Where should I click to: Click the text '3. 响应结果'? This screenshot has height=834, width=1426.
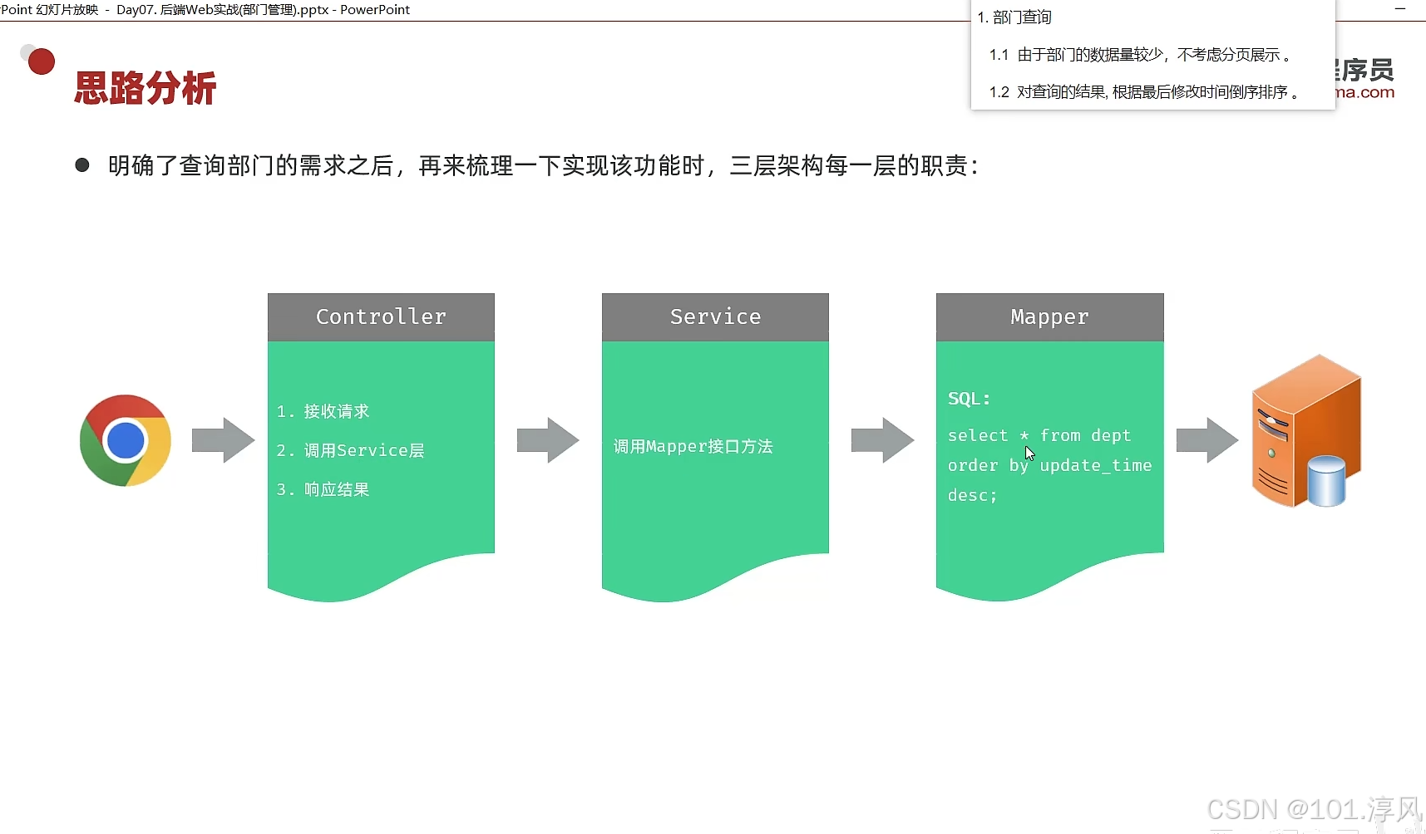[x=323, y=489]
